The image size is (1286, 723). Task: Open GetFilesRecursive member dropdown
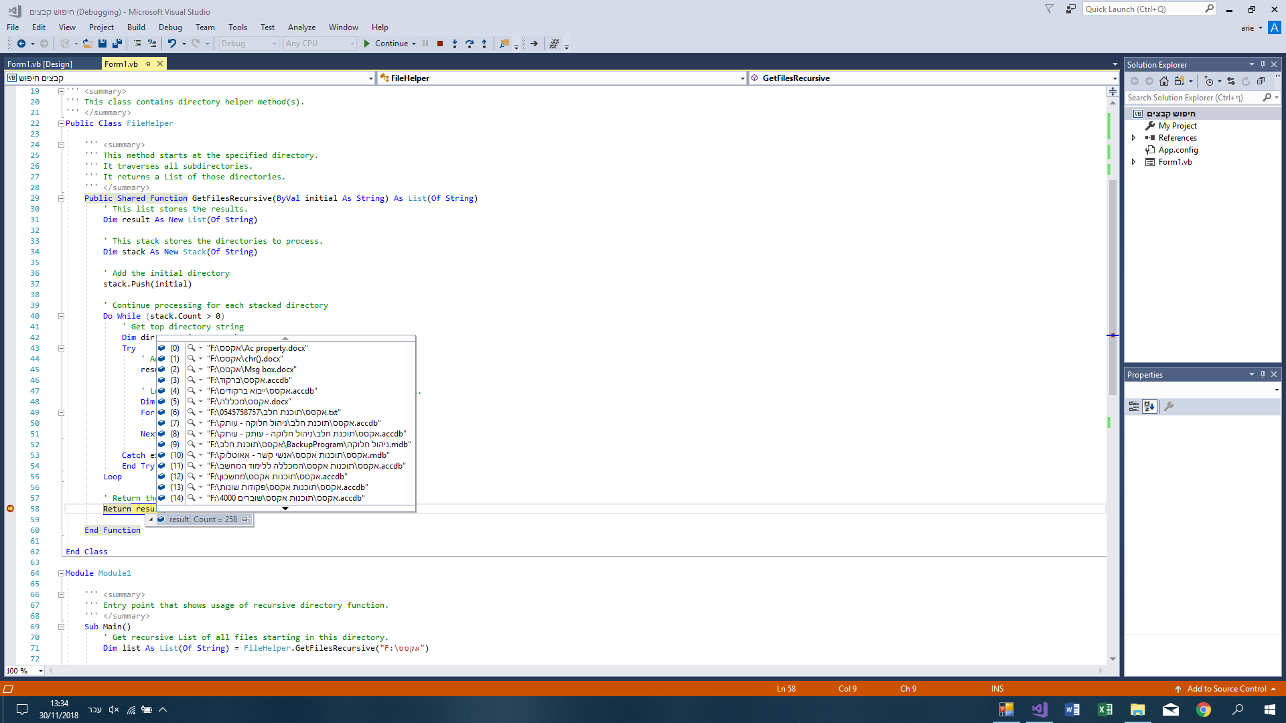tap(1114, 78)
